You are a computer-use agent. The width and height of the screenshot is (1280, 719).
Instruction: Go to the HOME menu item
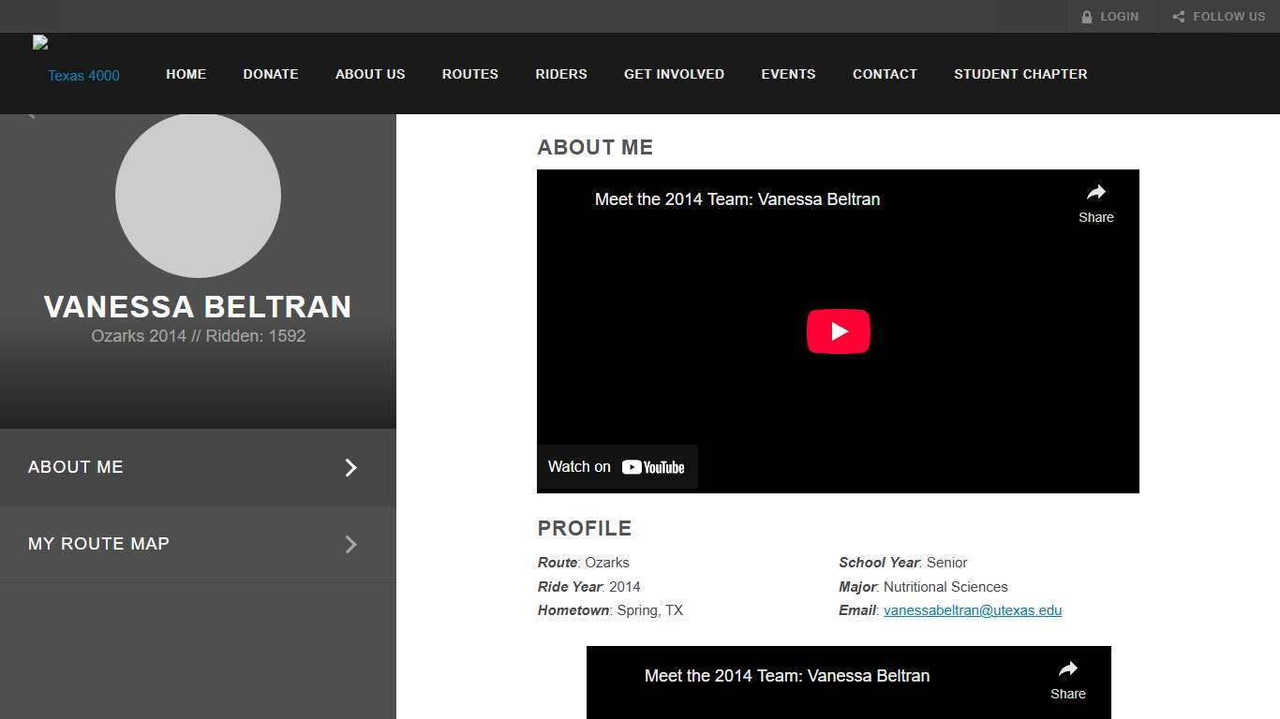click(x=186, y=74)
